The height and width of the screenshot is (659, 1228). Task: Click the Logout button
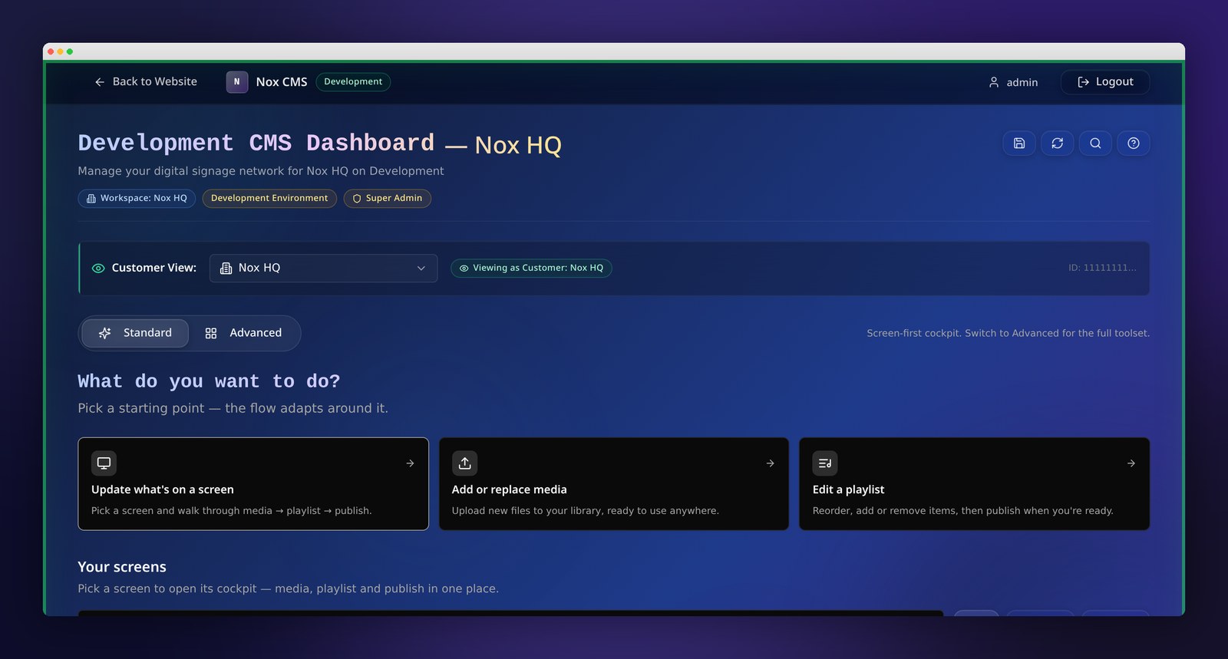point(1105,82)
